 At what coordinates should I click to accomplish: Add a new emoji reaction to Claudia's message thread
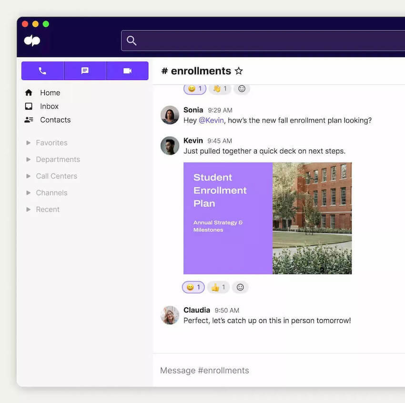coord(240,287)
